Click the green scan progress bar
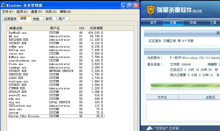 pos(185,85)
